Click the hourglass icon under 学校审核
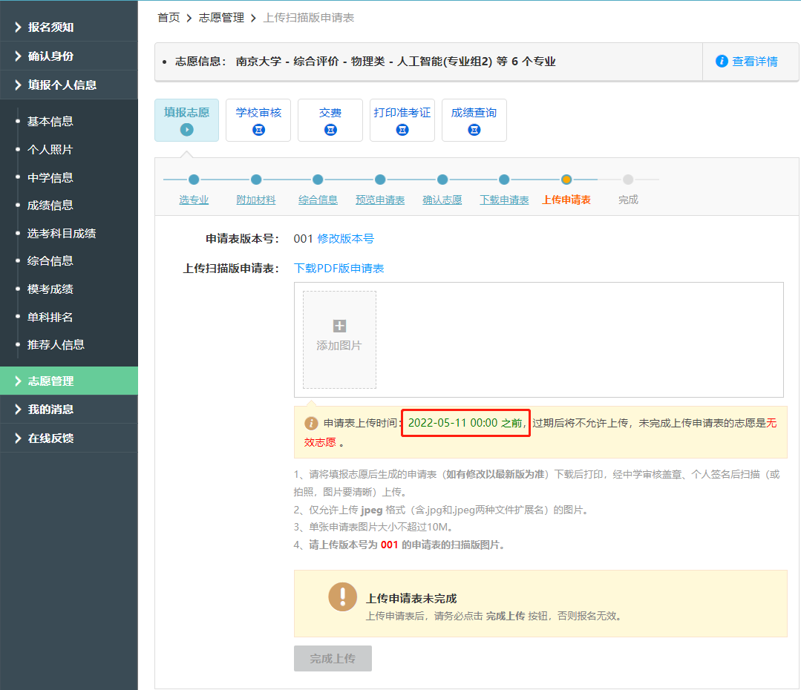Screen dimensions: 801x690 [x=258, y=130]
